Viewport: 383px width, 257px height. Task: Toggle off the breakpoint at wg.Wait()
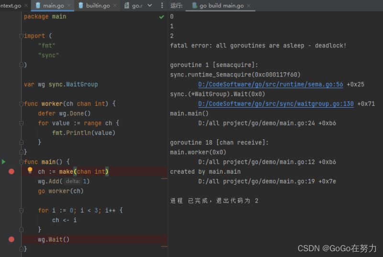11,239
